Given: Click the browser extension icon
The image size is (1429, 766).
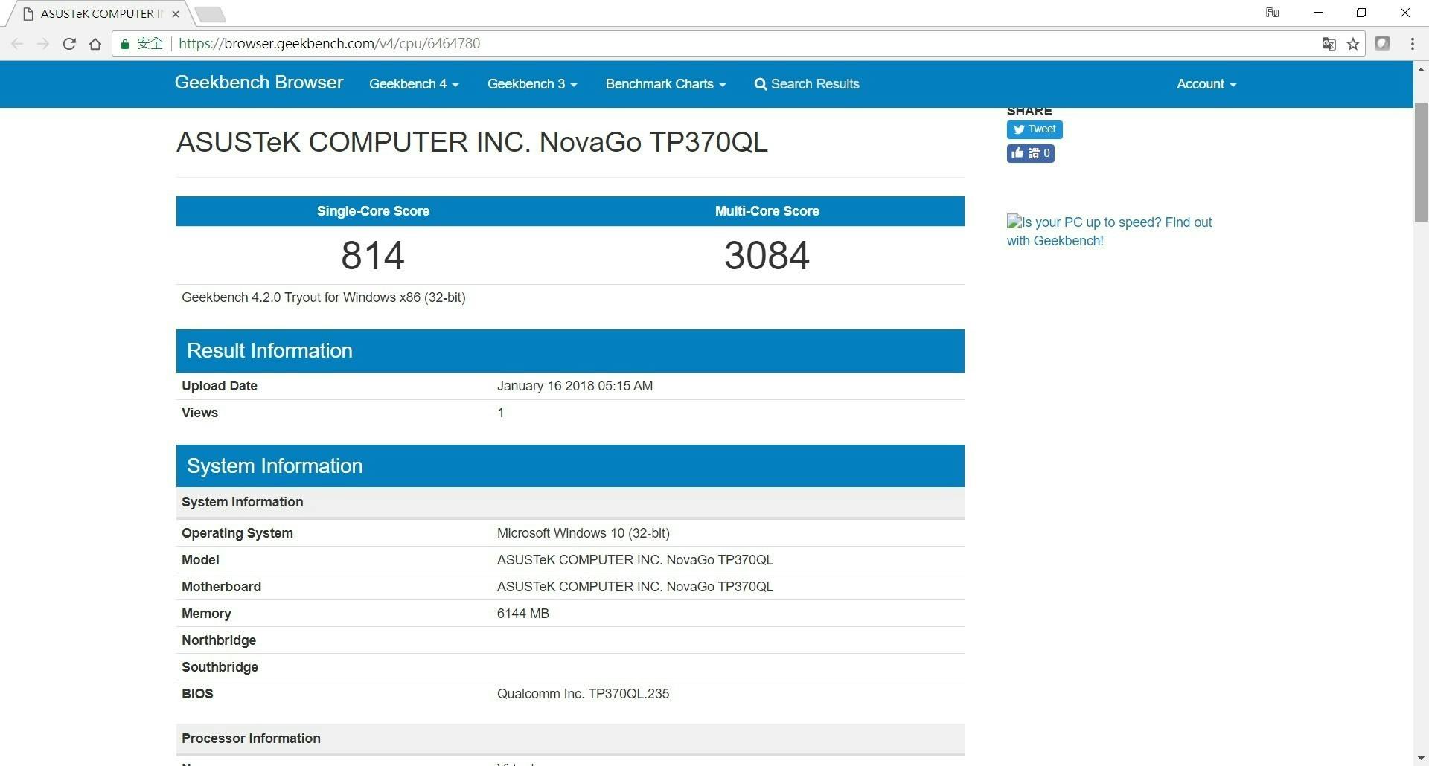Looking at the screenshot, I should pyautogui.click(x=1382, y=43).
